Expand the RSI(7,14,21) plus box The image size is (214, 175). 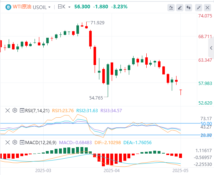(x=22, y=110)
